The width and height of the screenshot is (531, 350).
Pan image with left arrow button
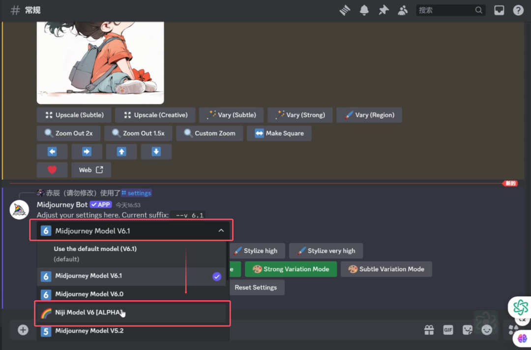[52, 152]
